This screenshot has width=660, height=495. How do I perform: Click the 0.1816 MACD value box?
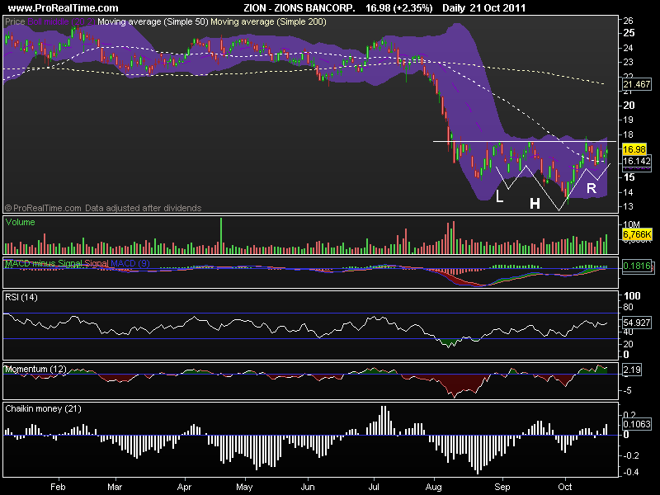coord(637,266)
